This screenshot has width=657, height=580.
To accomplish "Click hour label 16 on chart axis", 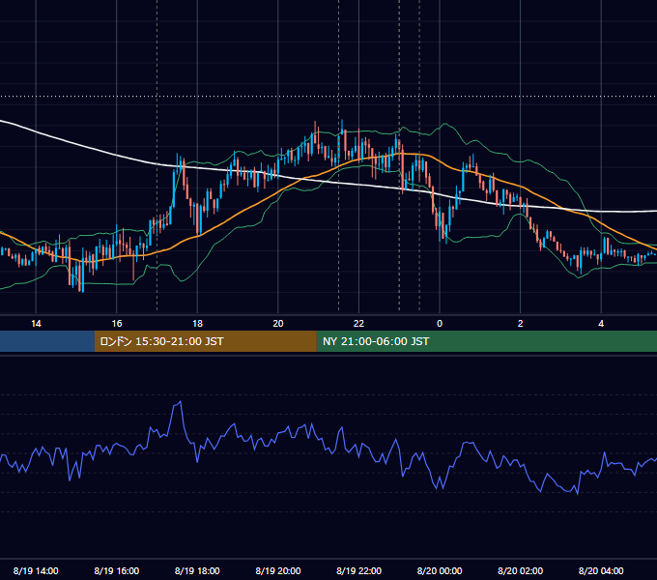I will point(117,324).
